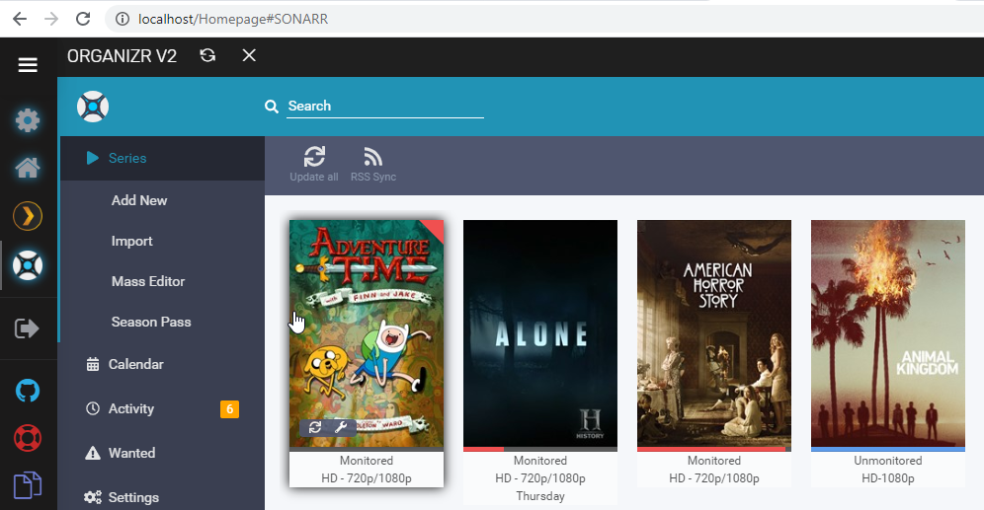984x510 pixels.
Task: Close the current Organizr tab with X icon
Action: 249,56
